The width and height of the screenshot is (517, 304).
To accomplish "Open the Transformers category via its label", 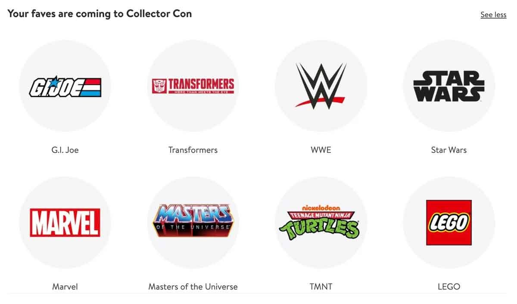I will [x=193, y=150].
